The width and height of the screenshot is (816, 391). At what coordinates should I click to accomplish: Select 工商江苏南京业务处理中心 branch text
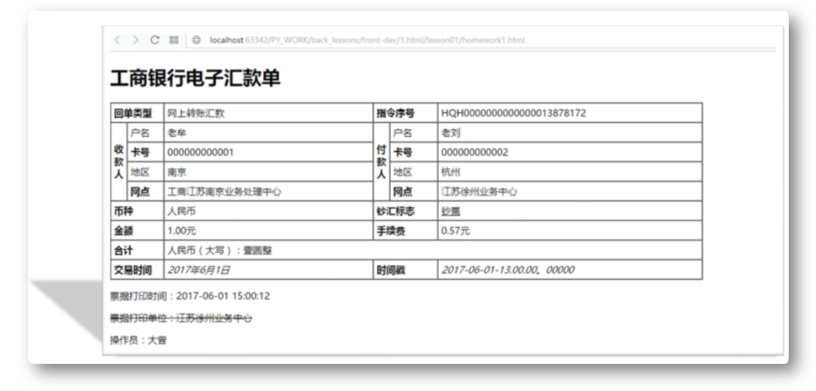click(x=225, y=192)
